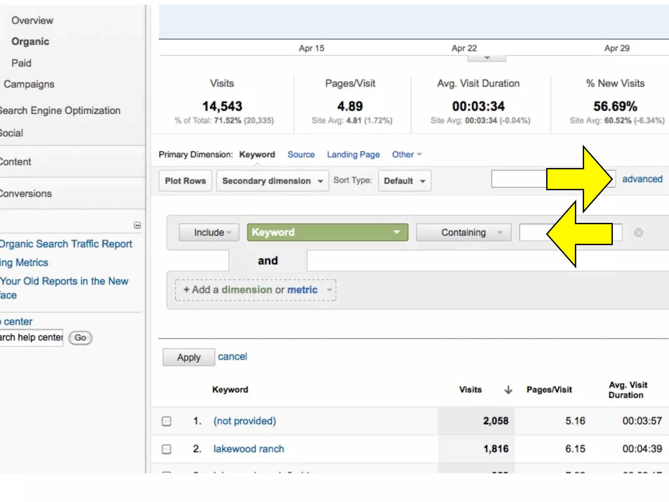Collapse the help panel minus icon
Viewport: 669px width, 502px height.
click(137, 225)
